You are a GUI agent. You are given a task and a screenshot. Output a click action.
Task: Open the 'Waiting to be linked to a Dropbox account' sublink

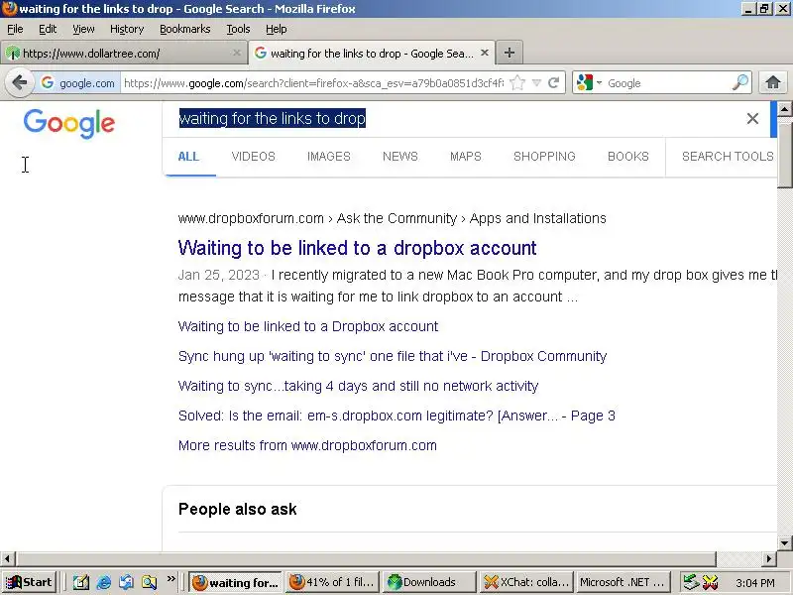click(x=308, y=326)
